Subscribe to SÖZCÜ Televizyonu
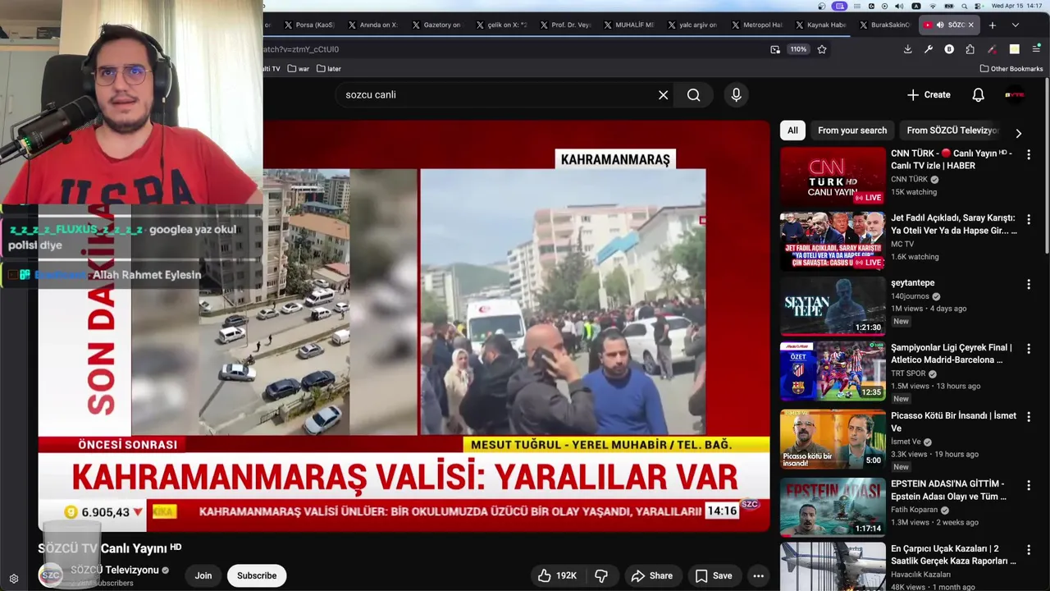1050x591 pixels. coord(257,576)
